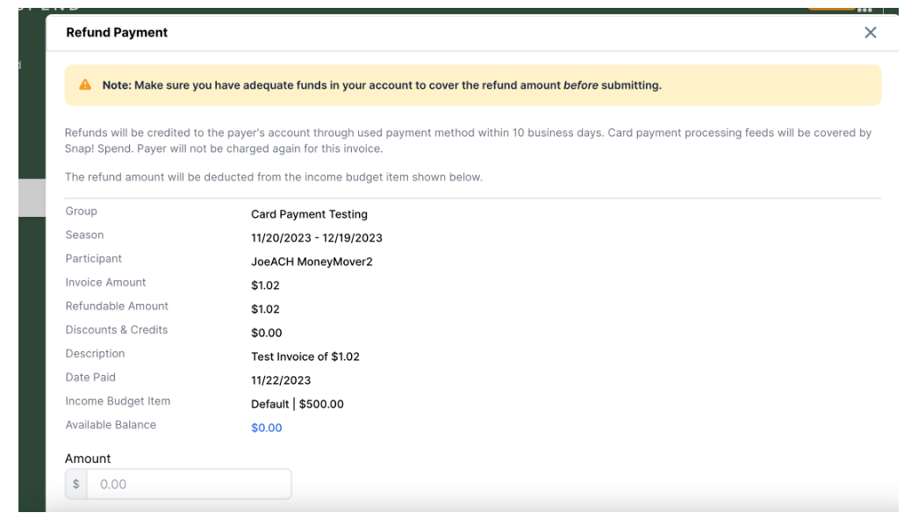918x527 pixels.
Task: Close the Refund Payment dialog
Action: click(870, 32)
